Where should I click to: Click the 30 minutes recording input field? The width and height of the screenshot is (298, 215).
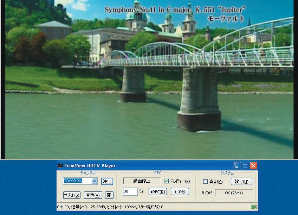[130, 191]
